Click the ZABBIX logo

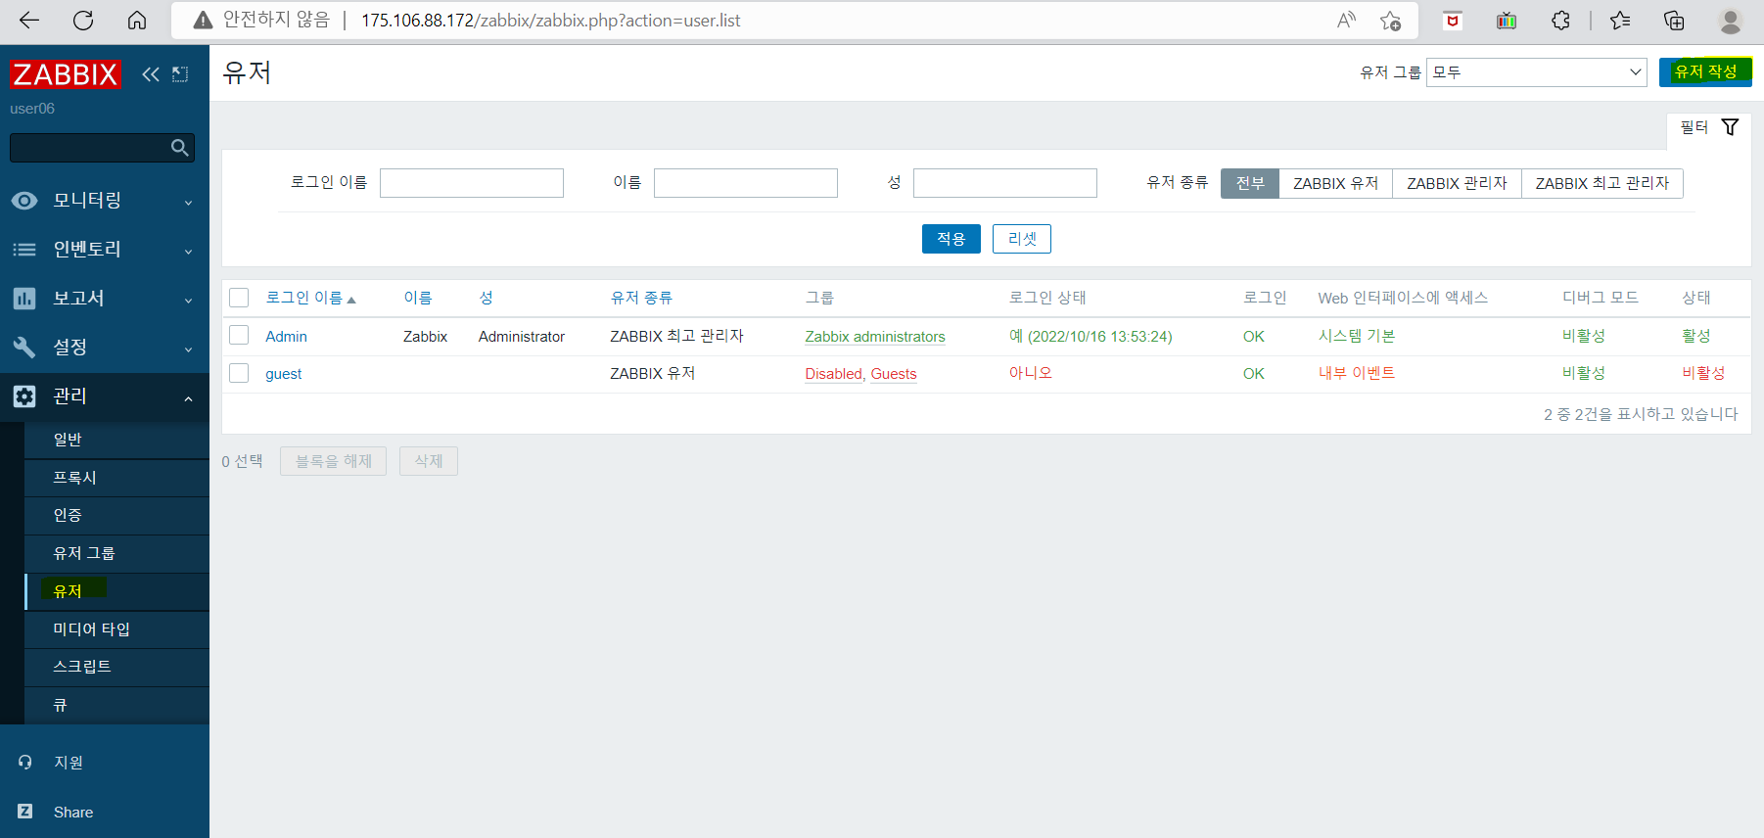65,74
